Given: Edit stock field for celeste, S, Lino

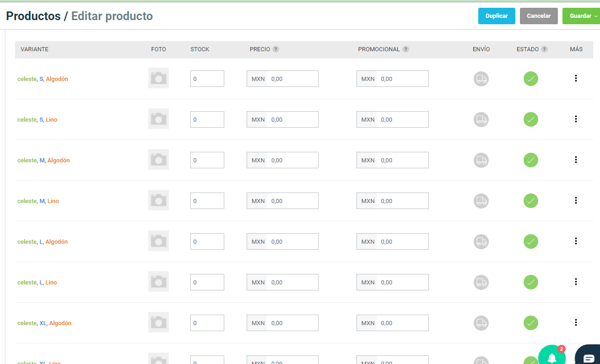Looking at the screenshot, I should 207,119.
